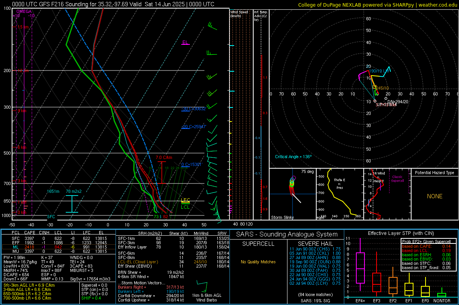This screenshot has height=305, width=459.
Task: Click the orange "245/10" hodograph label
Action: 382,88
